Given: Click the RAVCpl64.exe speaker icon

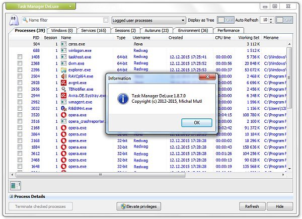Looking at the screenshot, I should (x=63, y=77).
